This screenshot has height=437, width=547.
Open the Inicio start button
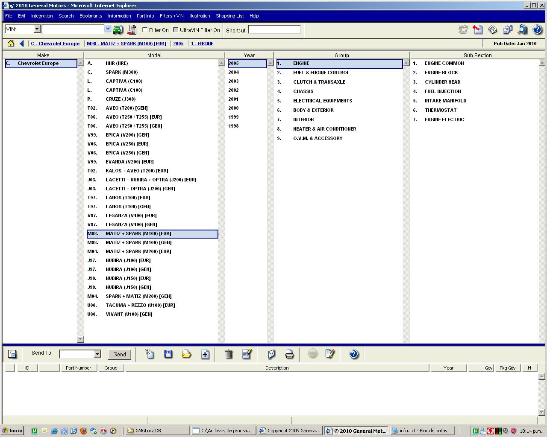click(12, 431)
